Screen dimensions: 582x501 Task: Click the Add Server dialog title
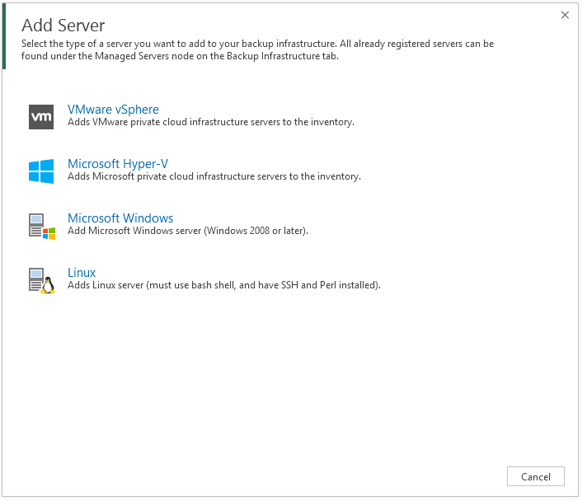point(63,26)
